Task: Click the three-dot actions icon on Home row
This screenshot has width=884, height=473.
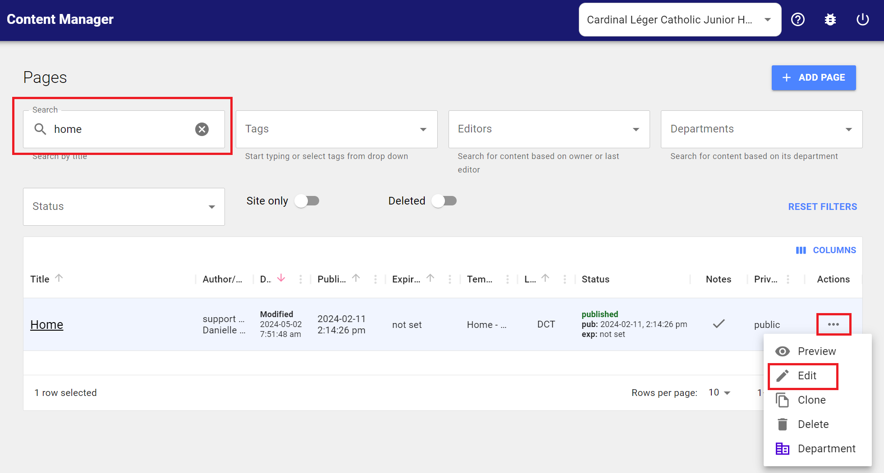Action: coord(833,324)
